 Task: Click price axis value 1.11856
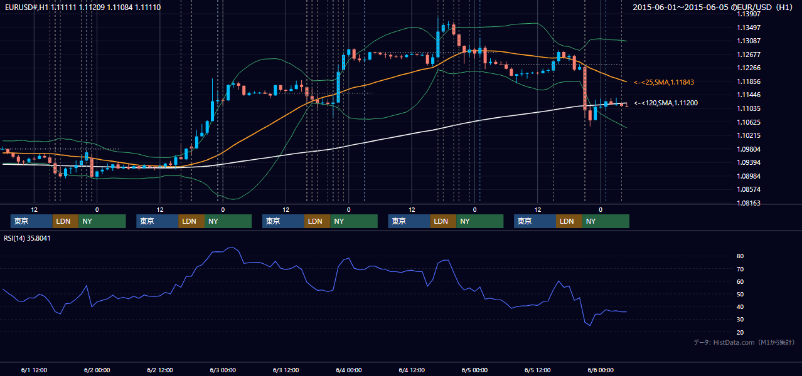(749, 81)
